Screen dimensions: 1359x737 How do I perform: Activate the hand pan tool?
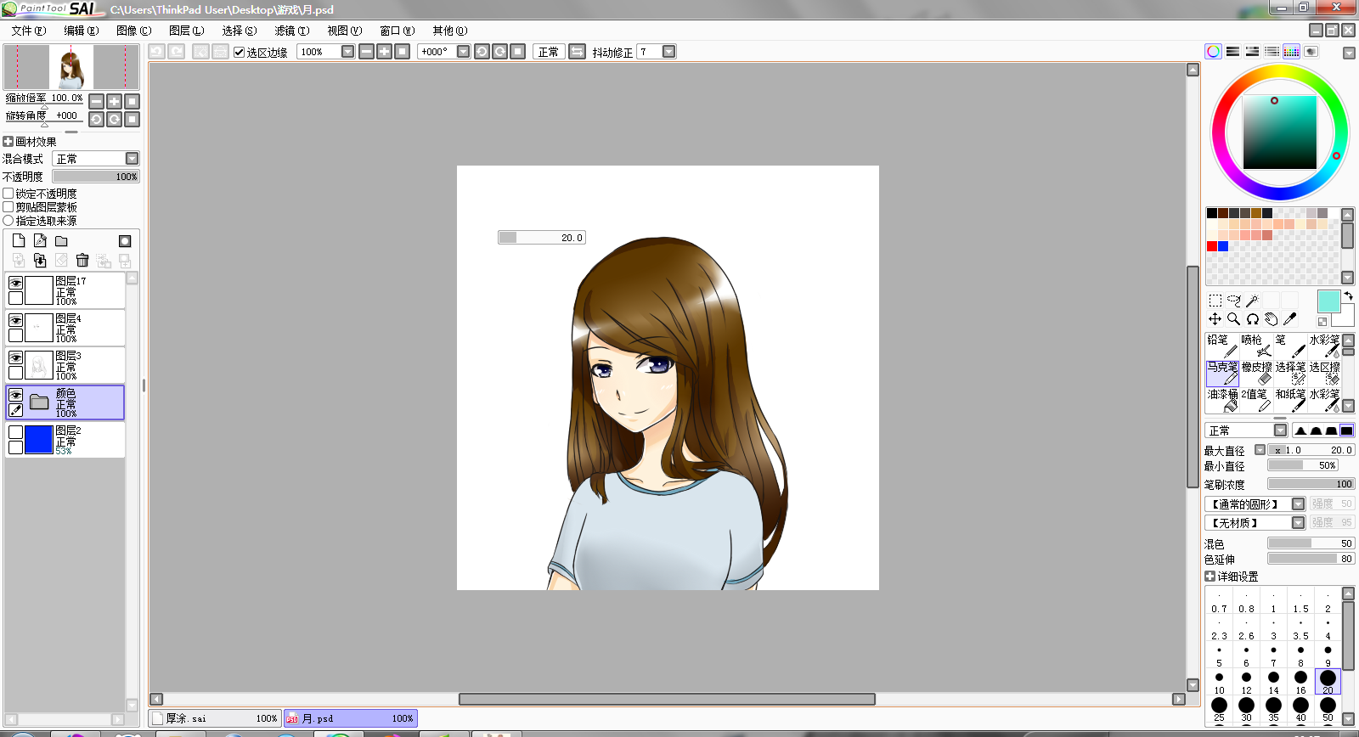[1272, 319]
